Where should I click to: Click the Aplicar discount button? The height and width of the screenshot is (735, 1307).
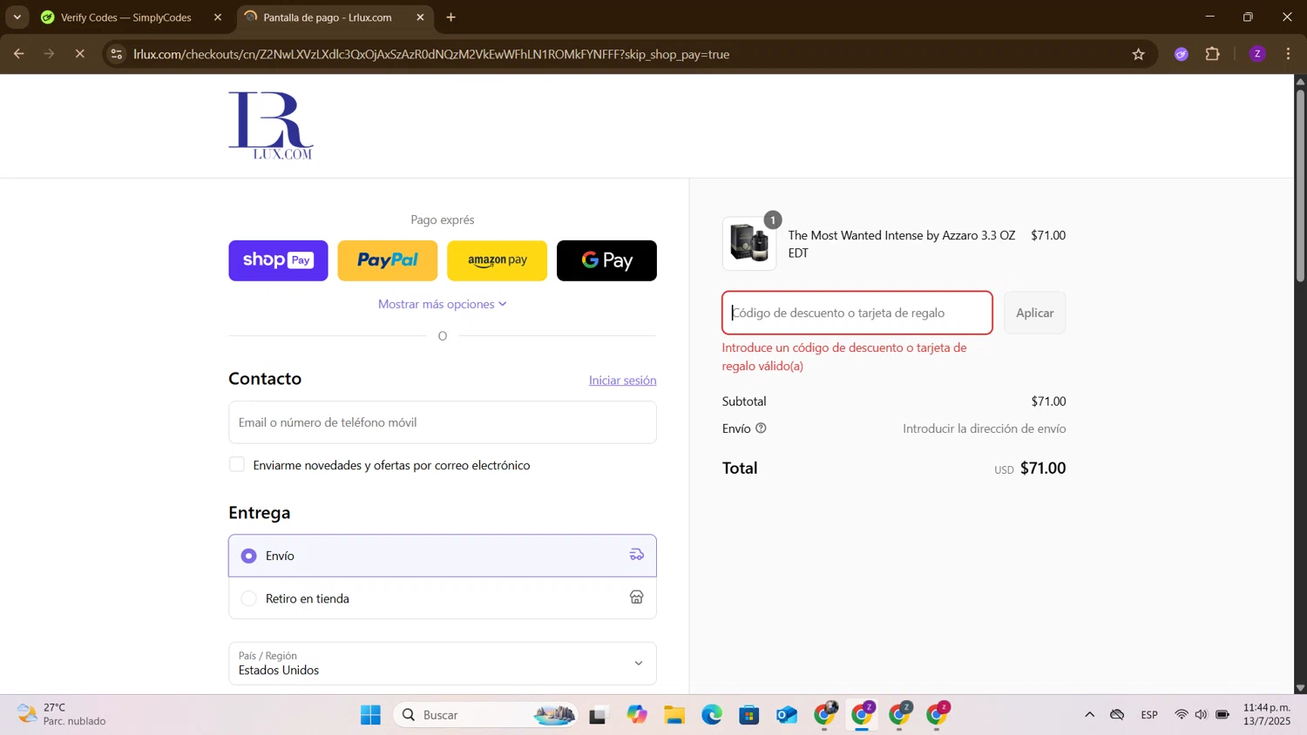coord(1035,313)
